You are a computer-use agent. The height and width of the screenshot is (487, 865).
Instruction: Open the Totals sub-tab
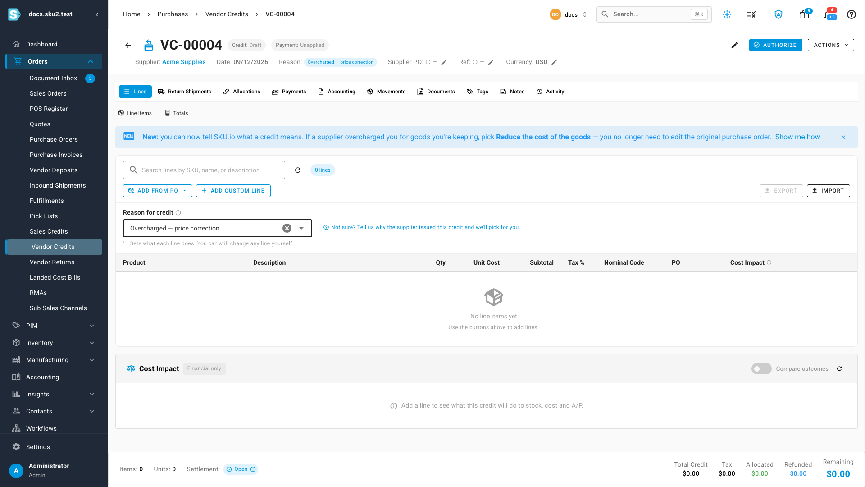pyautogui.click(x=176, y=113)
